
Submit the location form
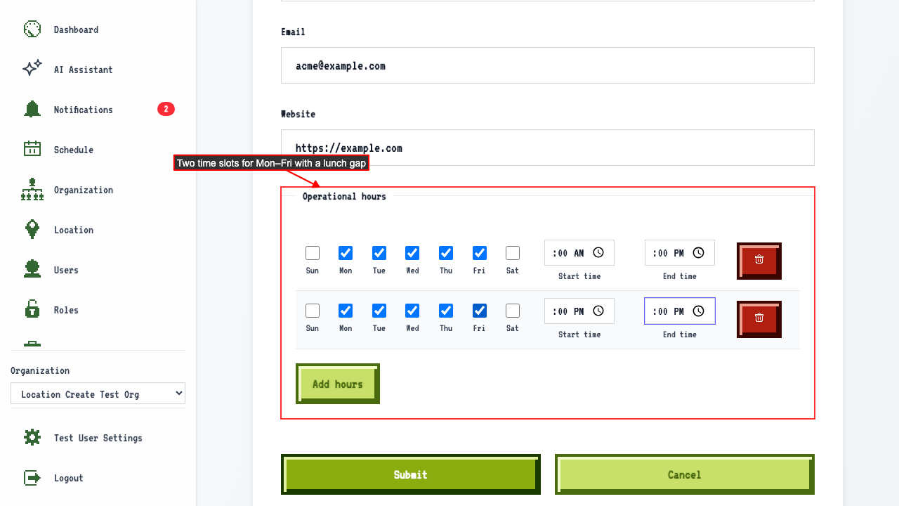tap(411, 474)
